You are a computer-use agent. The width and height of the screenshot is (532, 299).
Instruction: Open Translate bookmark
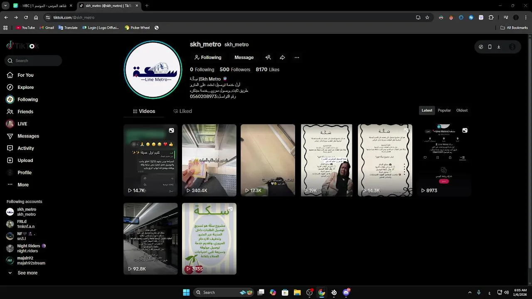(68, 28)
